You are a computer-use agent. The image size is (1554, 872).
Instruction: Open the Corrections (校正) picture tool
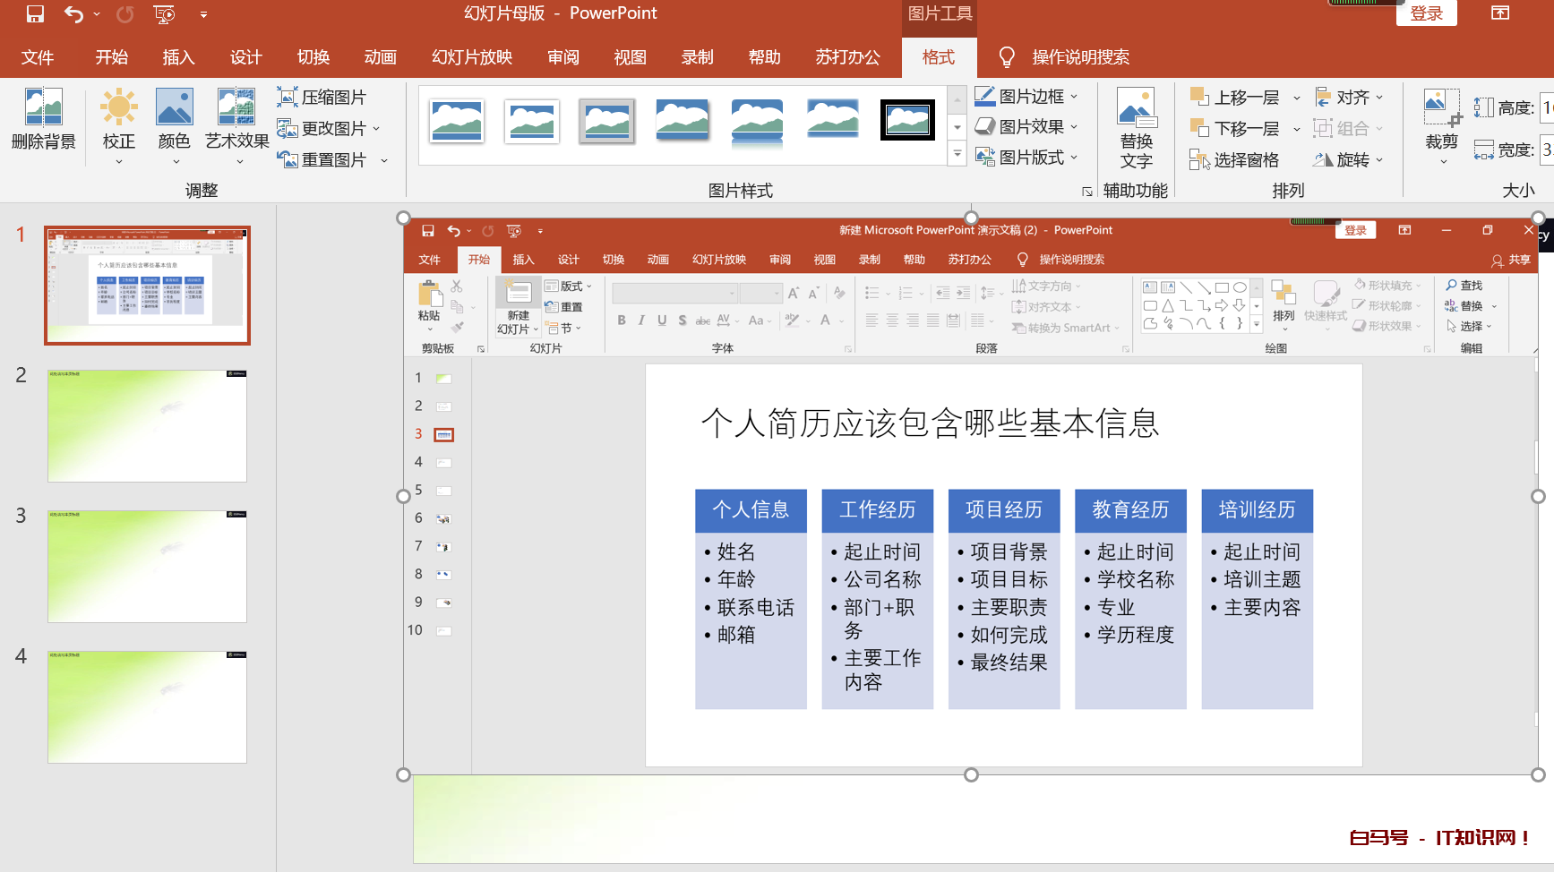click(x=118, y=108)
